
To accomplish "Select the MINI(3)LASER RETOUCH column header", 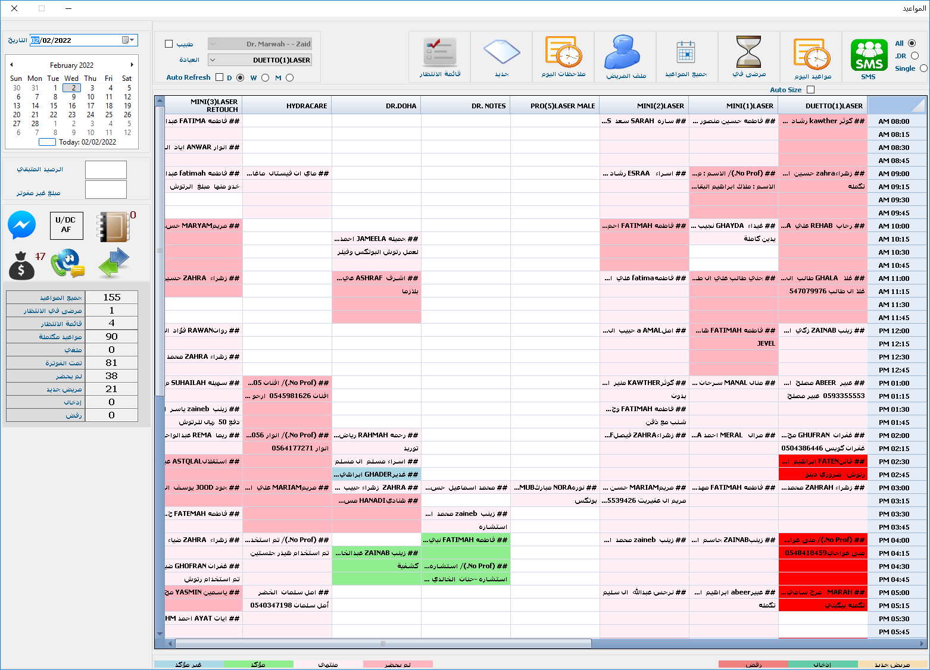I will click(204, 105).
